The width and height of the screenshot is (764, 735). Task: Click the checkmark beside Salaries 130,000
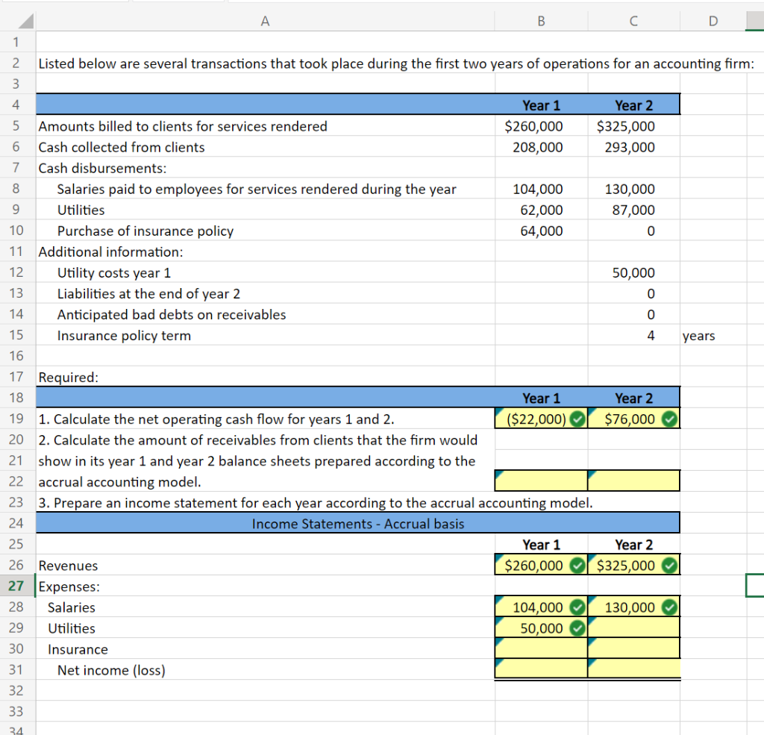point(670,607)
